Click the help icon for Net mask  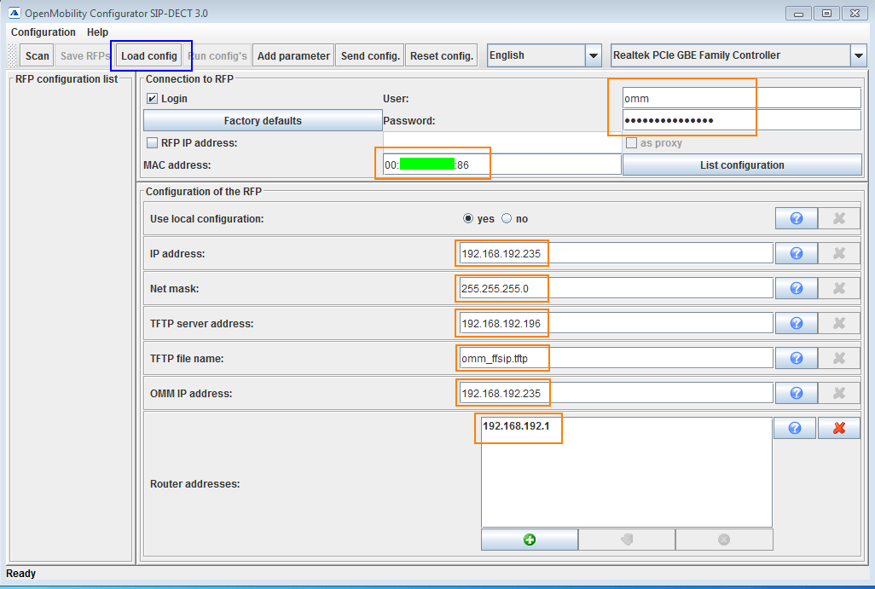(796, 288)
